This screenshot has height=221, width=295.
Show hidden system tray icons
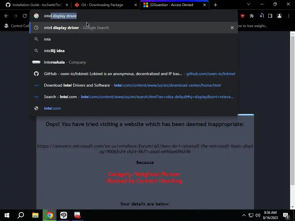[244, 215]
